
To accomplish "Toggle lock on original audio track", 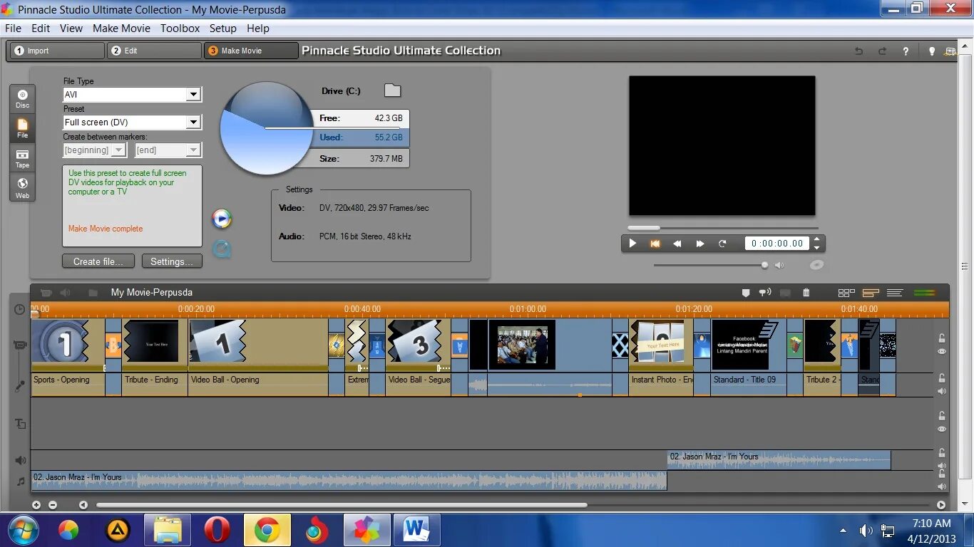I will click(x=942, y=378).
